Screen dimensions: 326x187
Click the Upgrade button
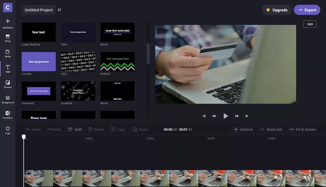tap(277, 10)
